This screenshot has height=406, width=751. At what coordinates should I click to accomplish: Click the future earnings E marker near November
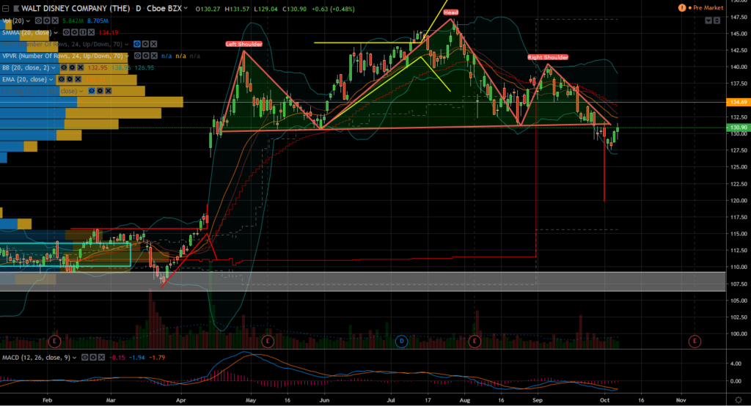click(695, 342)
